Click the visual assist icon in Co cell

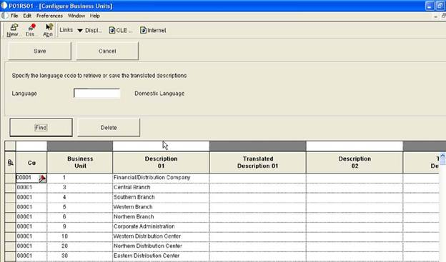click(x=42, y=178)
